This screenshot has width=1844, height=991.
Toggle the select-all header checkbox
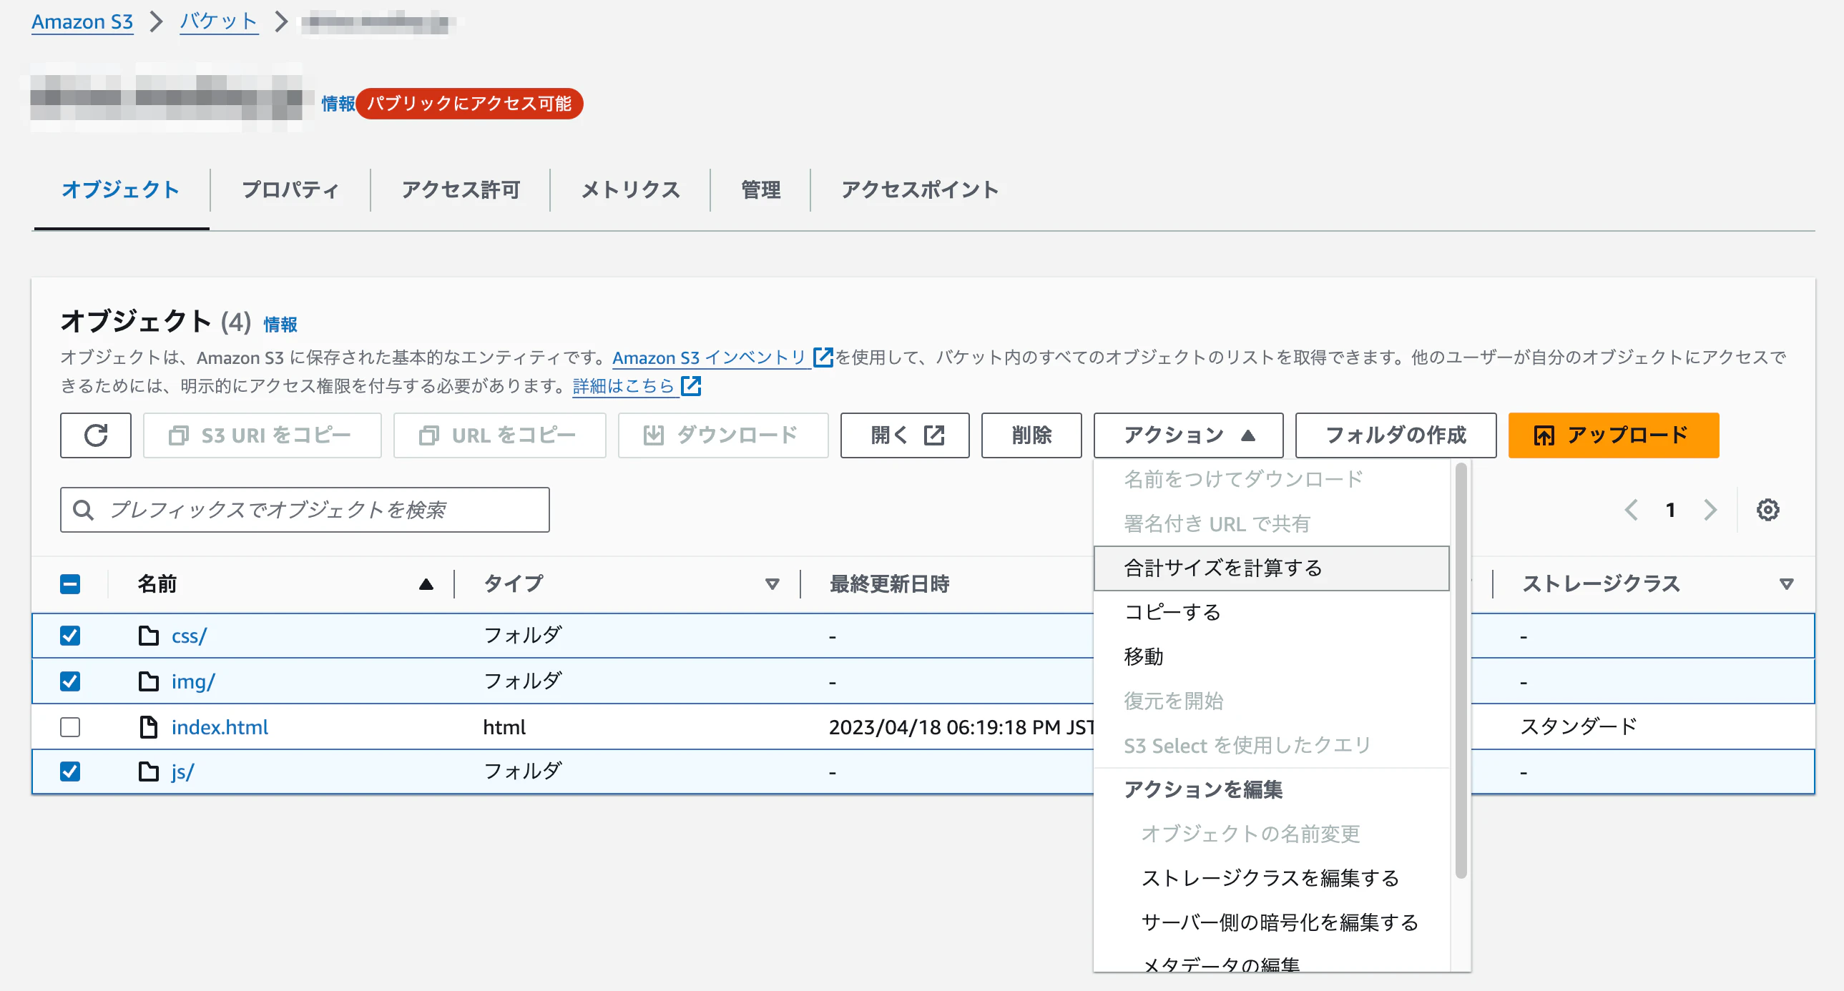(70, 584)
